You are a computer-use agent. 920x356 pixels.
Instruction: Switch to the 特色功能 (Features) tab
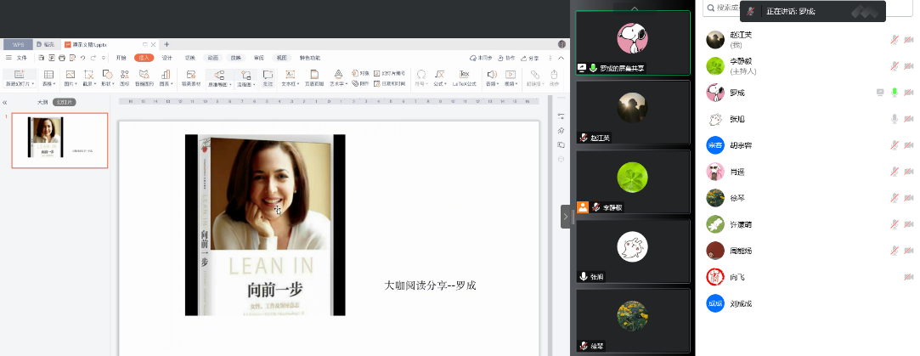coord(310,58)
